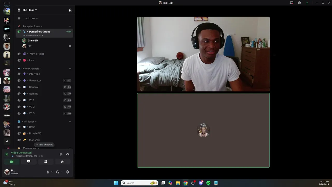Click download update arrow icon
Image resolution: width=332 pixels, height=187 pixels.
(x=307, y=3)
